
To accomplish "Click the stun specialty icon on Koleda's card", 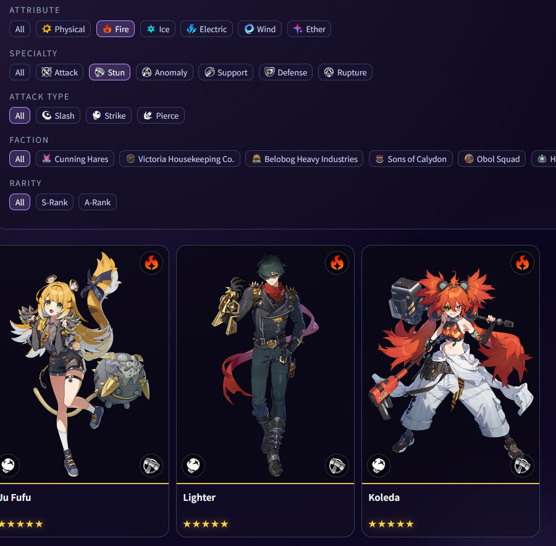I will click(522, 466).
